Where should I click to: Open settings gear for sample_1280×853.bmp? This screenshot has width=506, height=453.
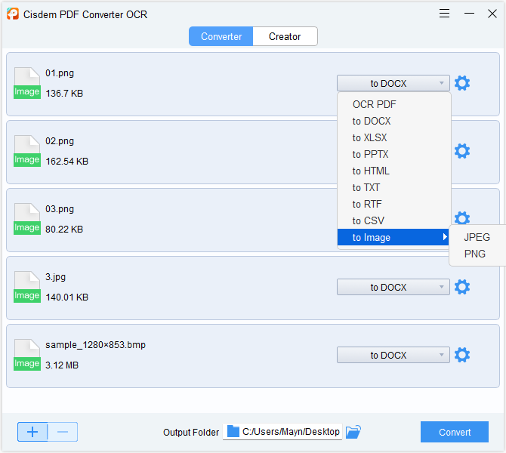coord(461,355)
